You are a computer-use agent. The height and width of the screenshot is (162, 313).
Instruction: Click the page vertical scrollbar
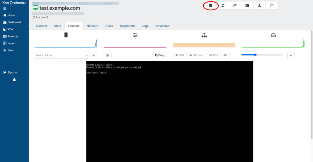[x=312, y=85]
